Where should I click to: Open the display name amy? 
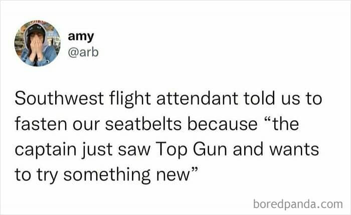[x=81, y=37]
